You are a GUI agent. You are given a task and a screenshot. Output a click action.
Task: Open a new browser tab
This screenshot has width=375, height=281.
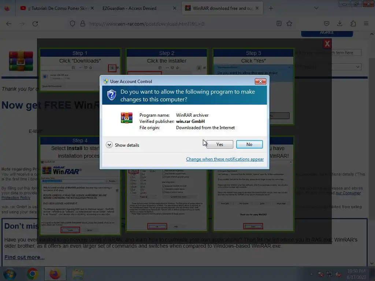click(271, 8)
